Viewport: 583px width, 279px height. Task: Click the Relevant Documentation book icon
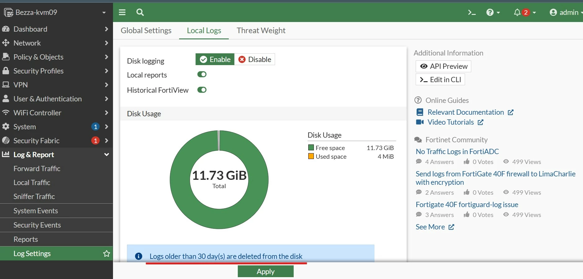[420, 112]
